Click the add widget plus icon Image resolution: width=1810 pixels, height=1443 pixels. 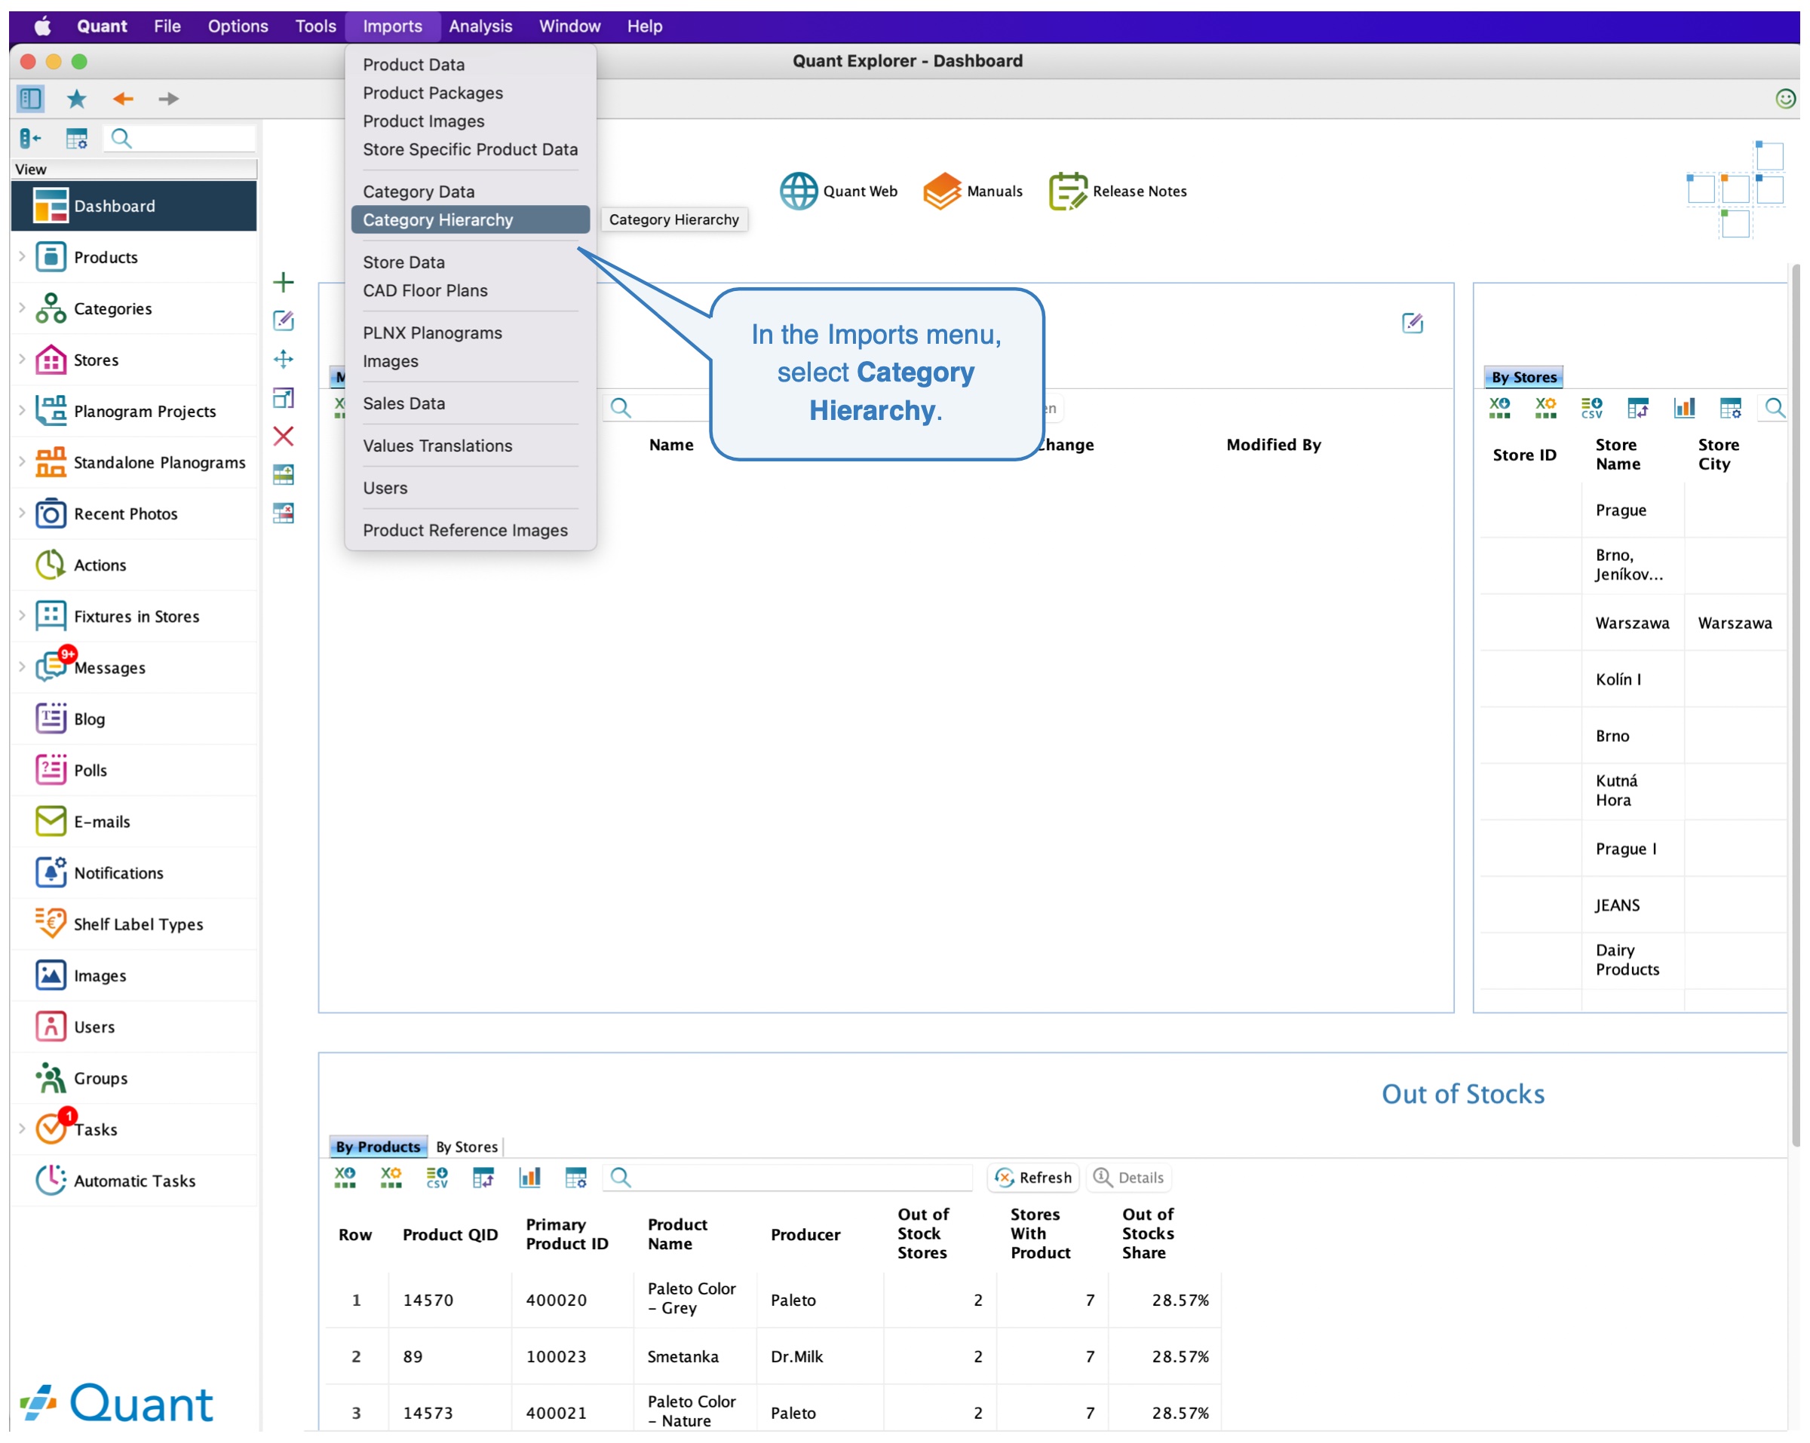click(x=284, y=282)
